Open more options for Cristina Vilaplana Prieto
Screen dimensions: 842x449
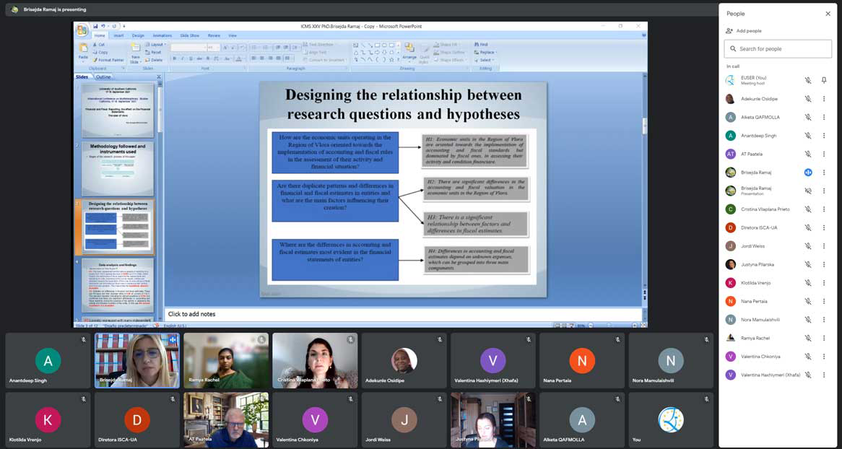tap(824, 209)
